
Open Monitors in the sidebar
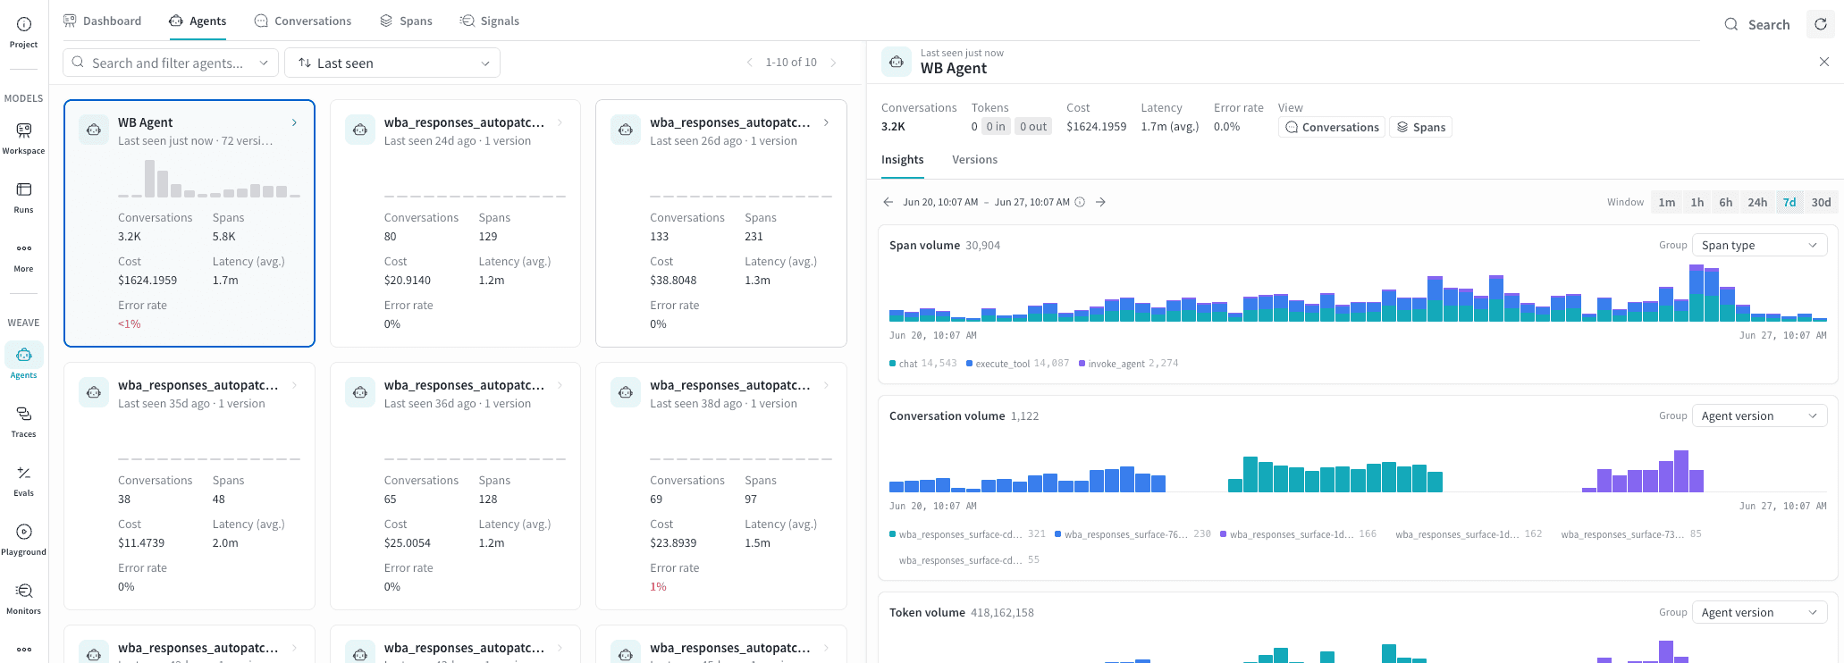tap(24, 598)
